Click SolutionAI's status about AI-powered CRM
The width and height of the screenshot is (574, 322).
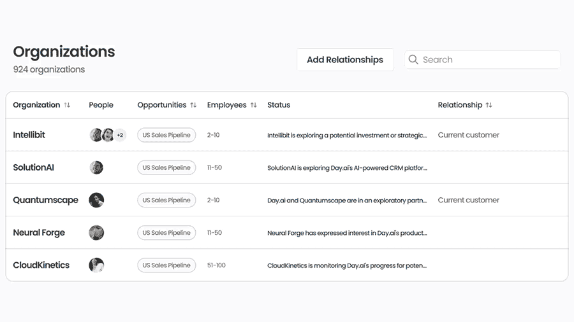347,168
